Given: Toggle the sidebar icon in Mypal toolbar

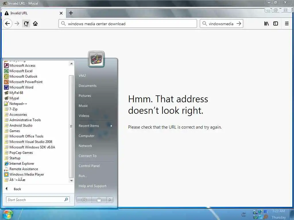Looking at the screenshot, I should [276, 23].
